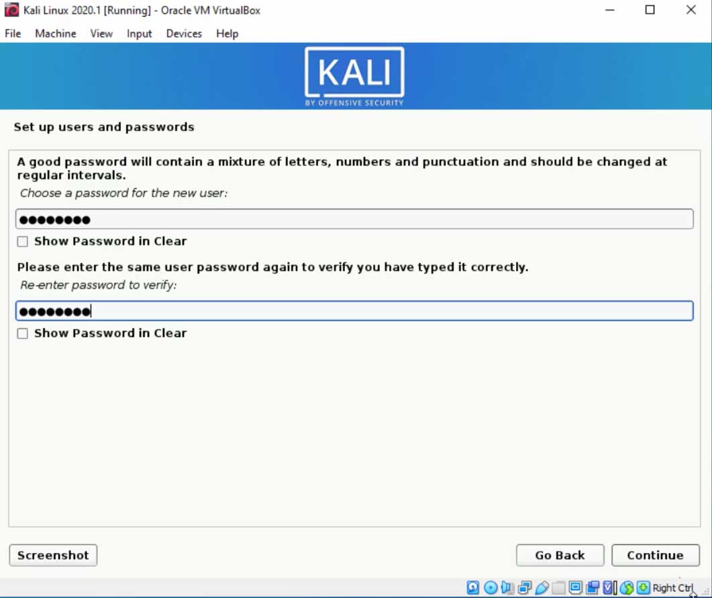
Task: Click Continue to proceed with installation
Action: 655,555
